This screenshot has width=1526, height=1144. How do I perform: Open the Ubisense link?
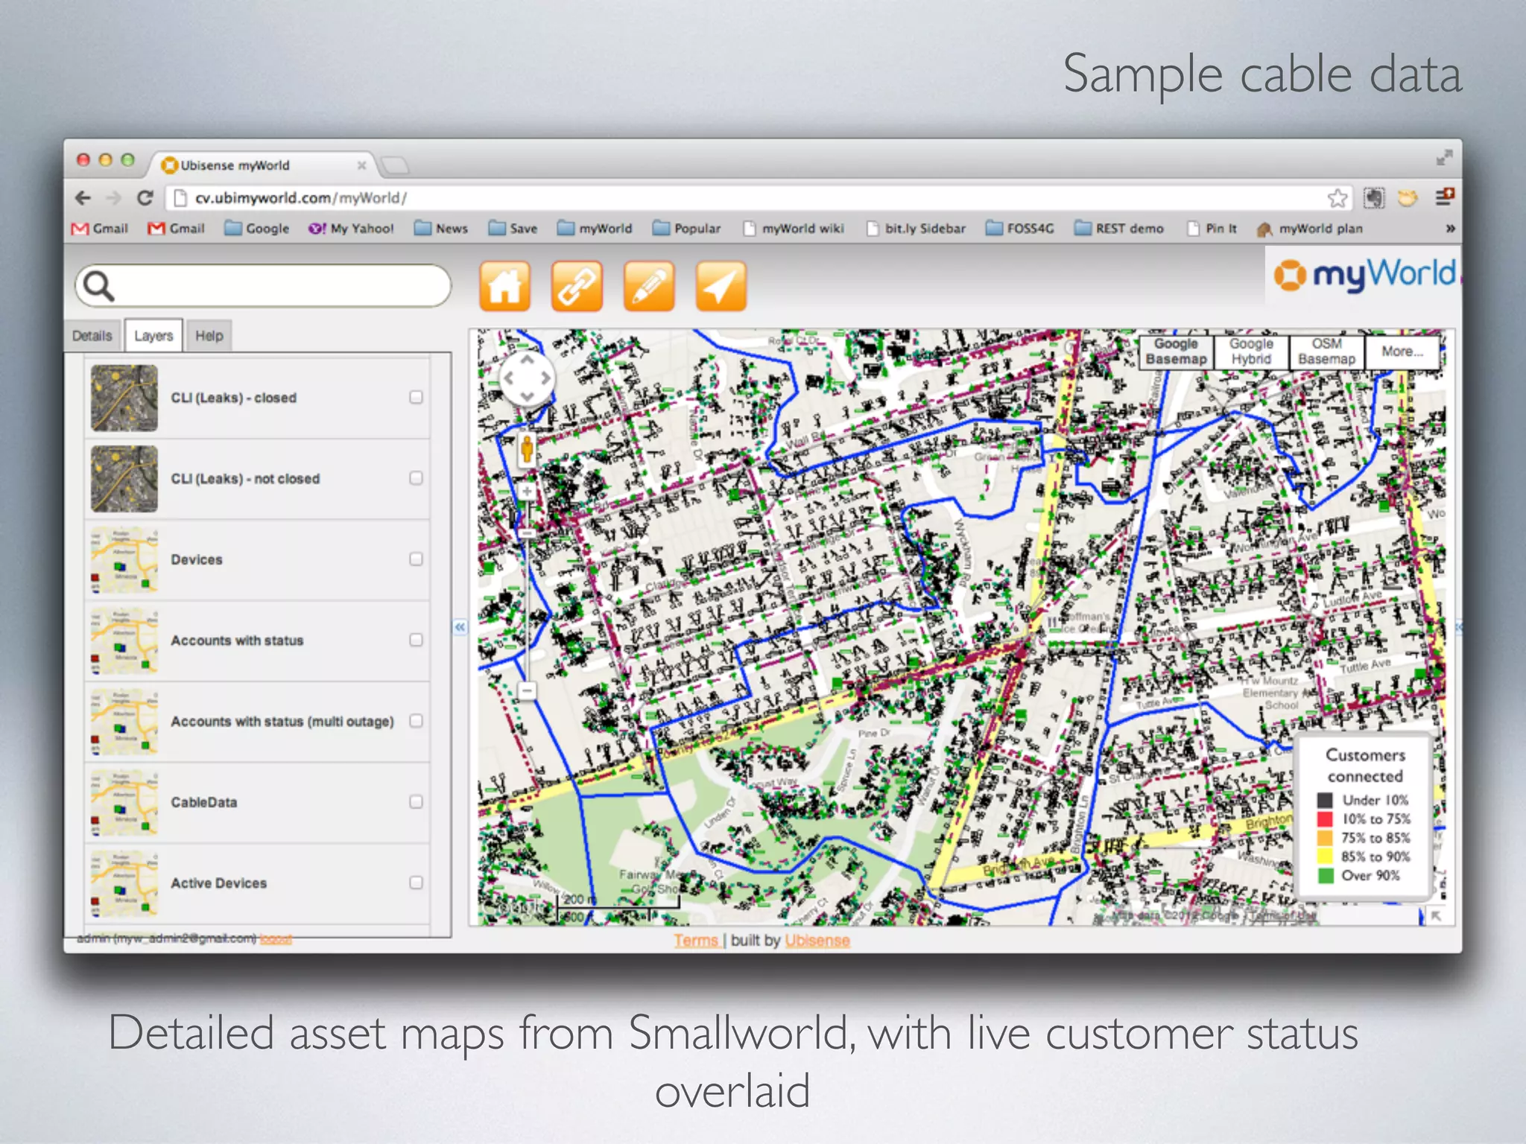[x=817, y=941]
